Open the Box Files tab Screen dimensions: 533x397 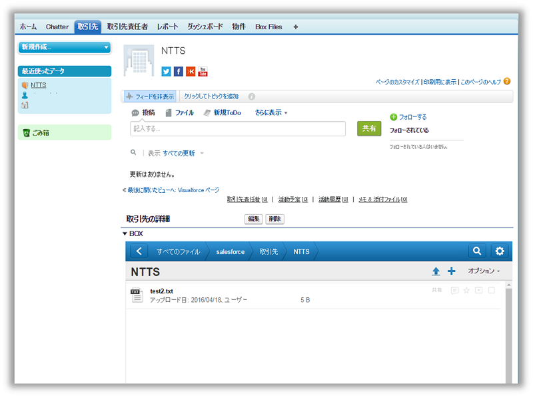(x=268, y=27)
